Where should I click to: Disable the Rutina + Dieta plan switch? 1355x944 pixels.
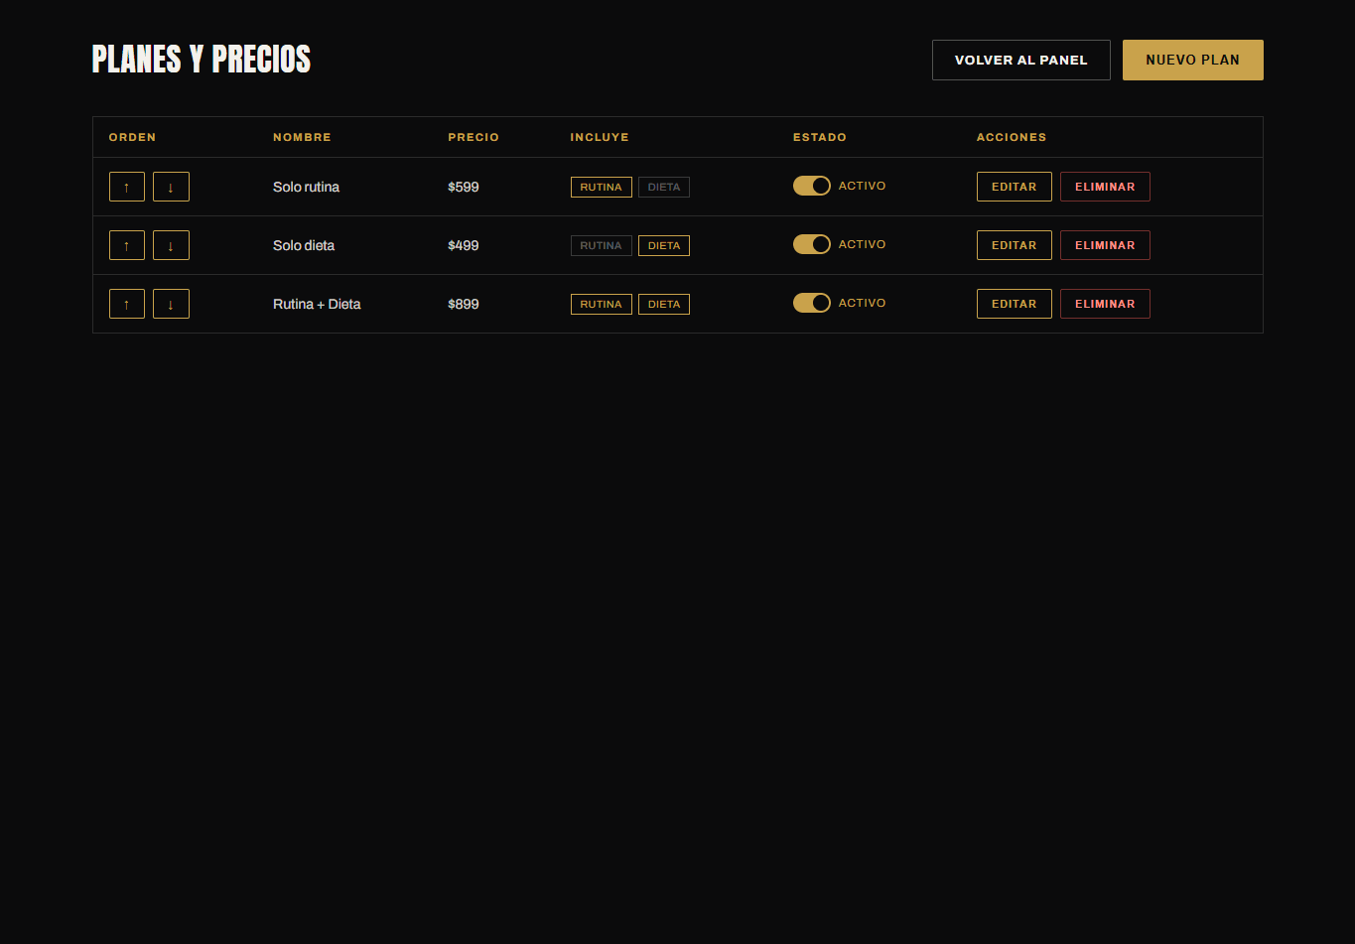[x=811, y=303]
